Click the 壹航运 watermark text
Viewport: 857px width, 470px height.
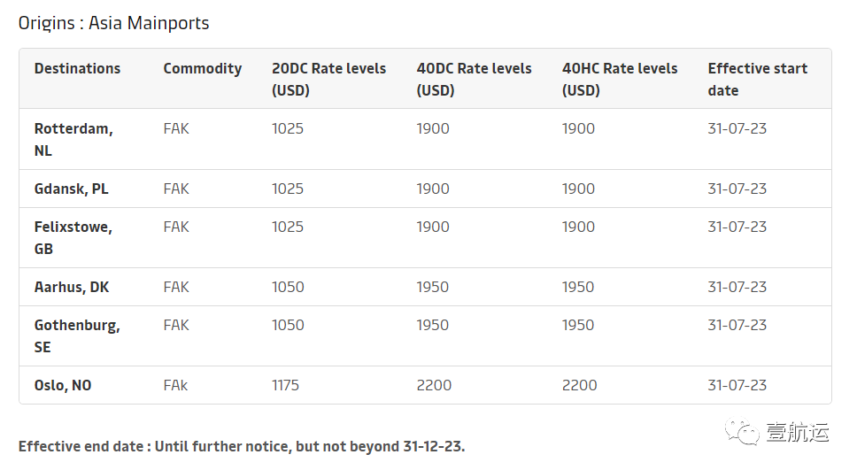click(798, 432)
